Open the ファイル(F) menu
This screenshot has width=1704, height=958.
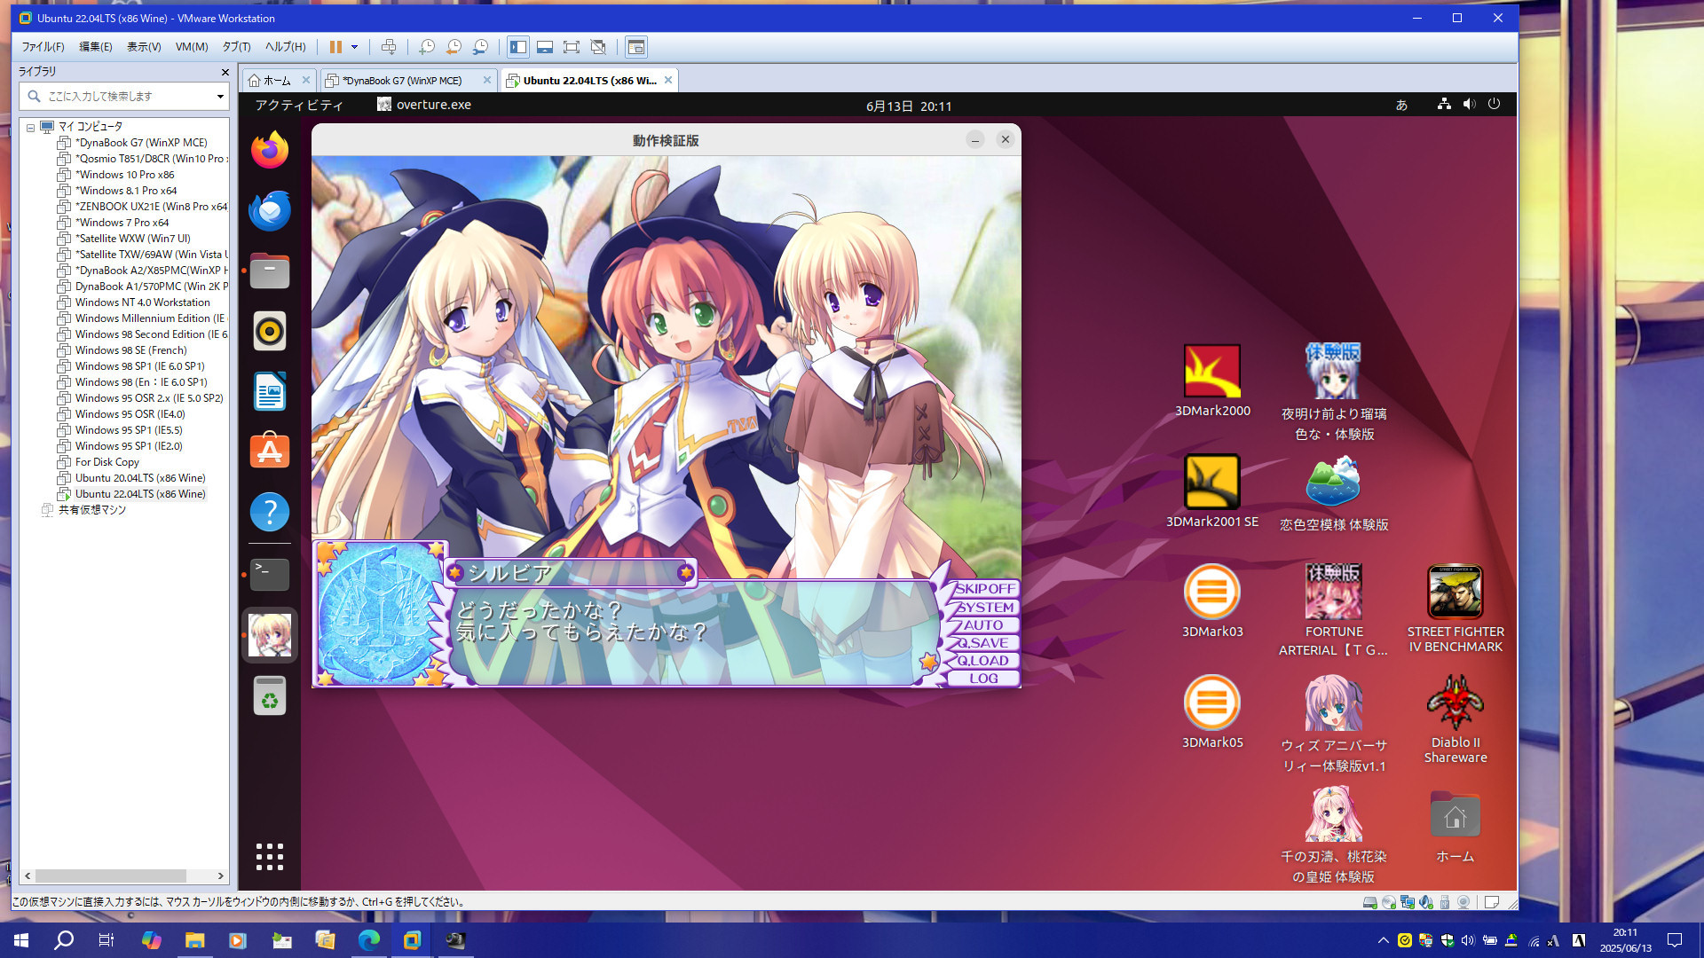click(x=43, y=47)
